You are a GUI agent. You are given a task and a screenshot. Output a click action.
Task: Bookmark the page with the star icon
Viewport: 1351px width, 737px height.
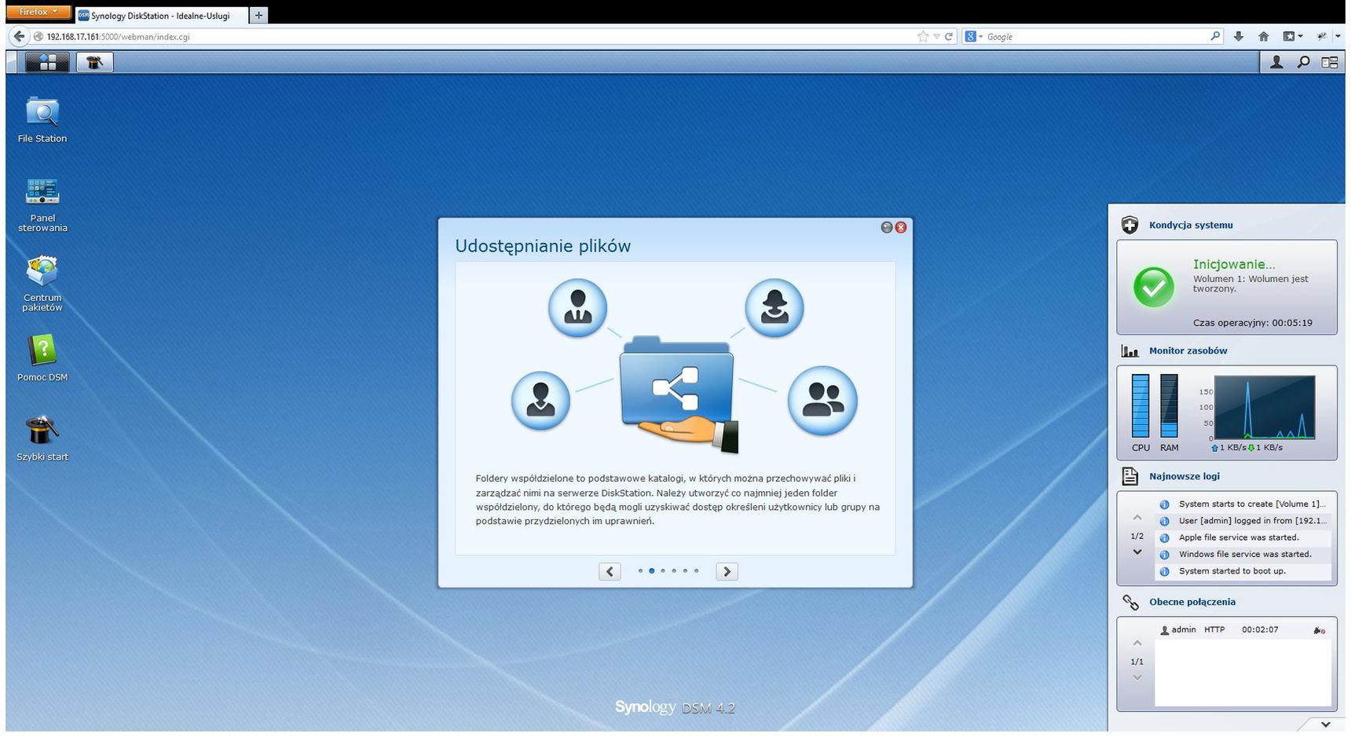[923, 36]
